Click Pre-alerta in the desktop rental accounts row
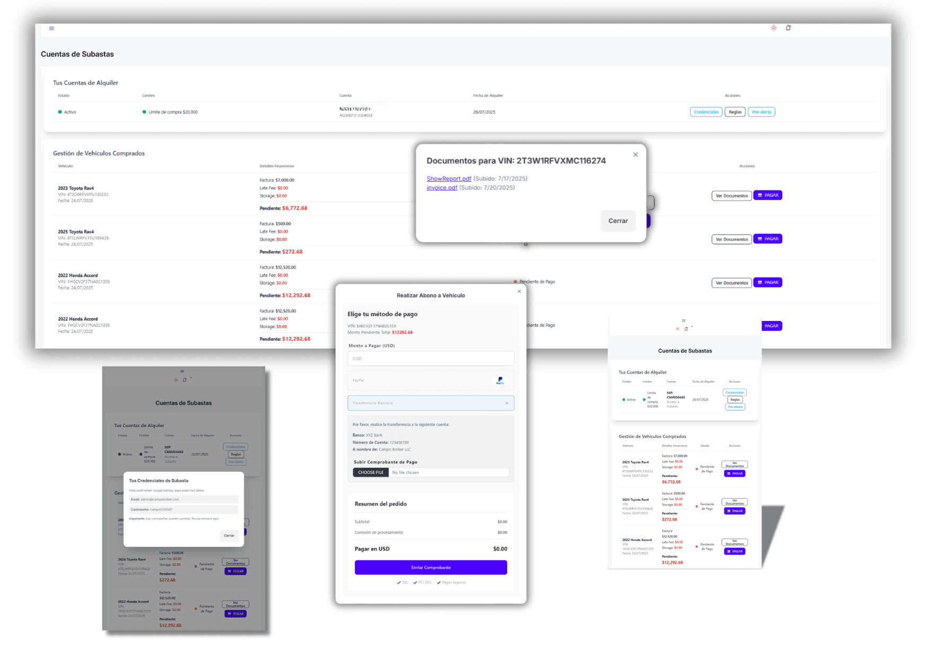Image resolution: width=927 pixels, height=658 pixels. (x=761, y=112)
